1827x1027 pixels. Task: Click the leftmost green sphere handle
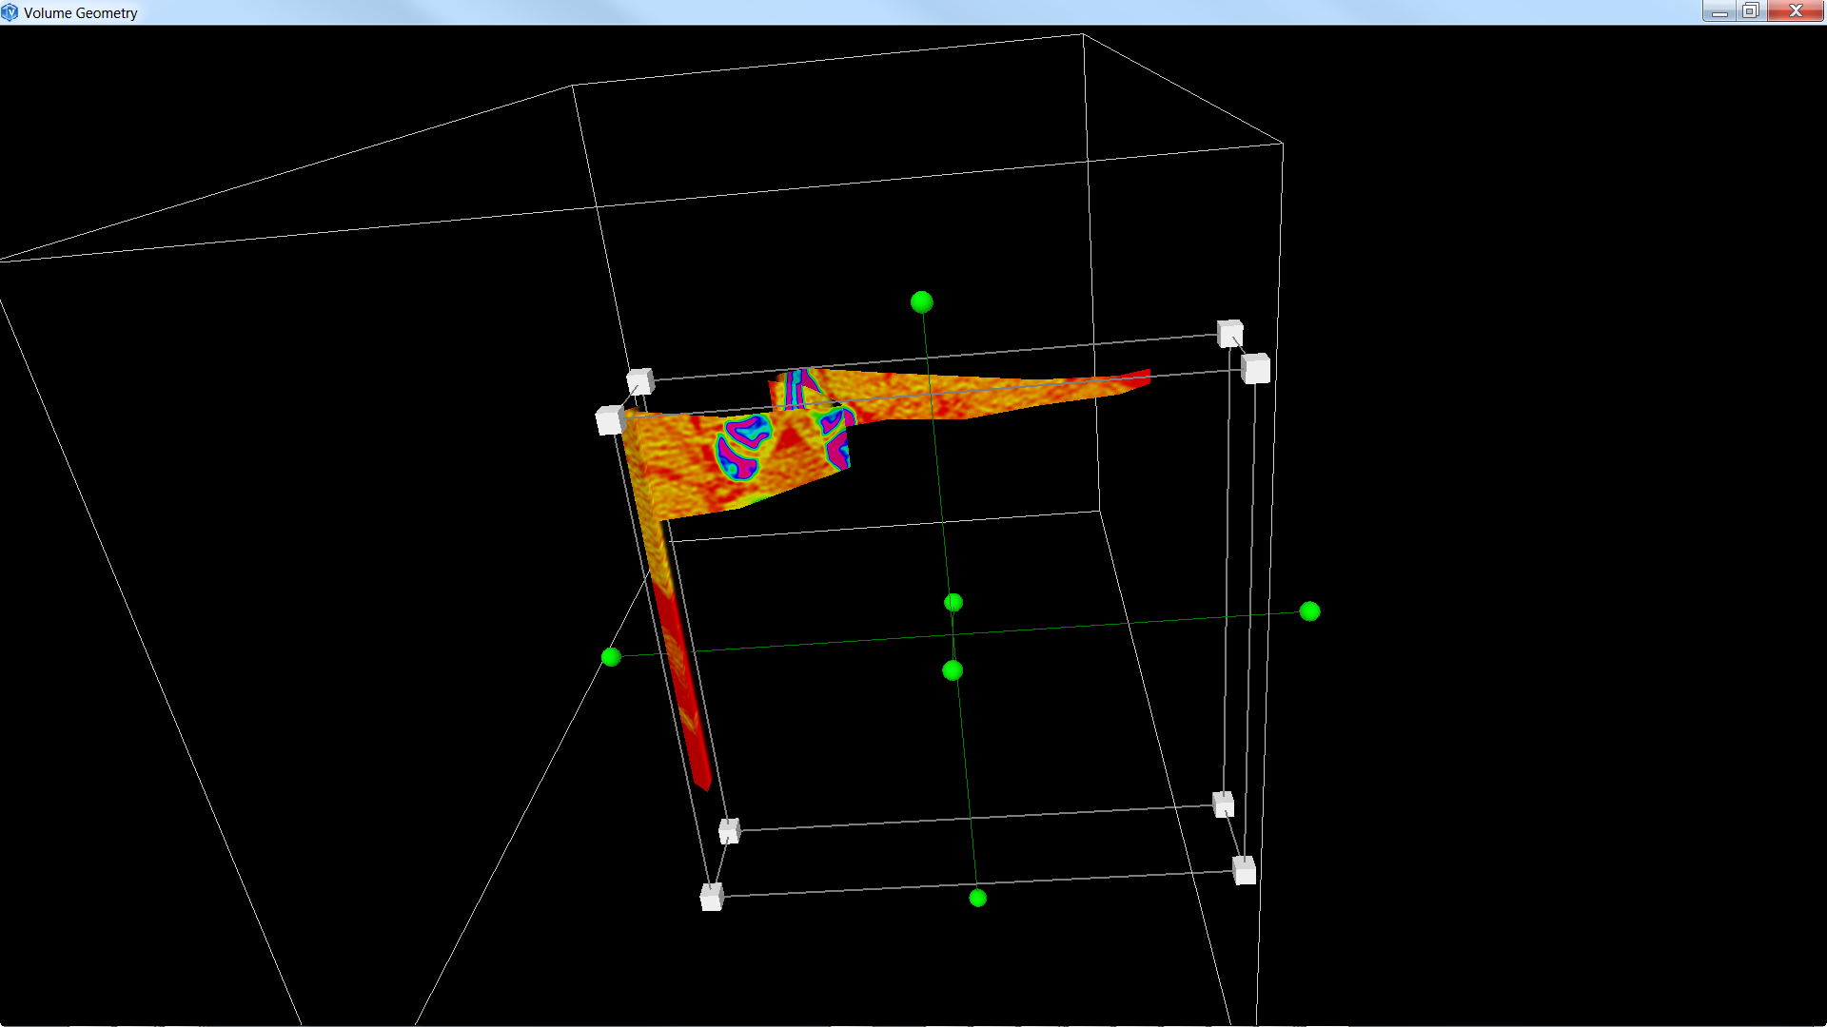point(611,657)
